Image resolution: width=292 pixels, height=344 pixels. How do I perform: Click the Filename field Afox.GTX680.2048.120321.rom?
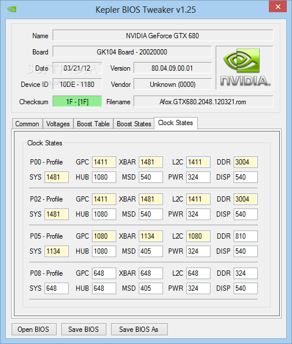click(204, 101)
